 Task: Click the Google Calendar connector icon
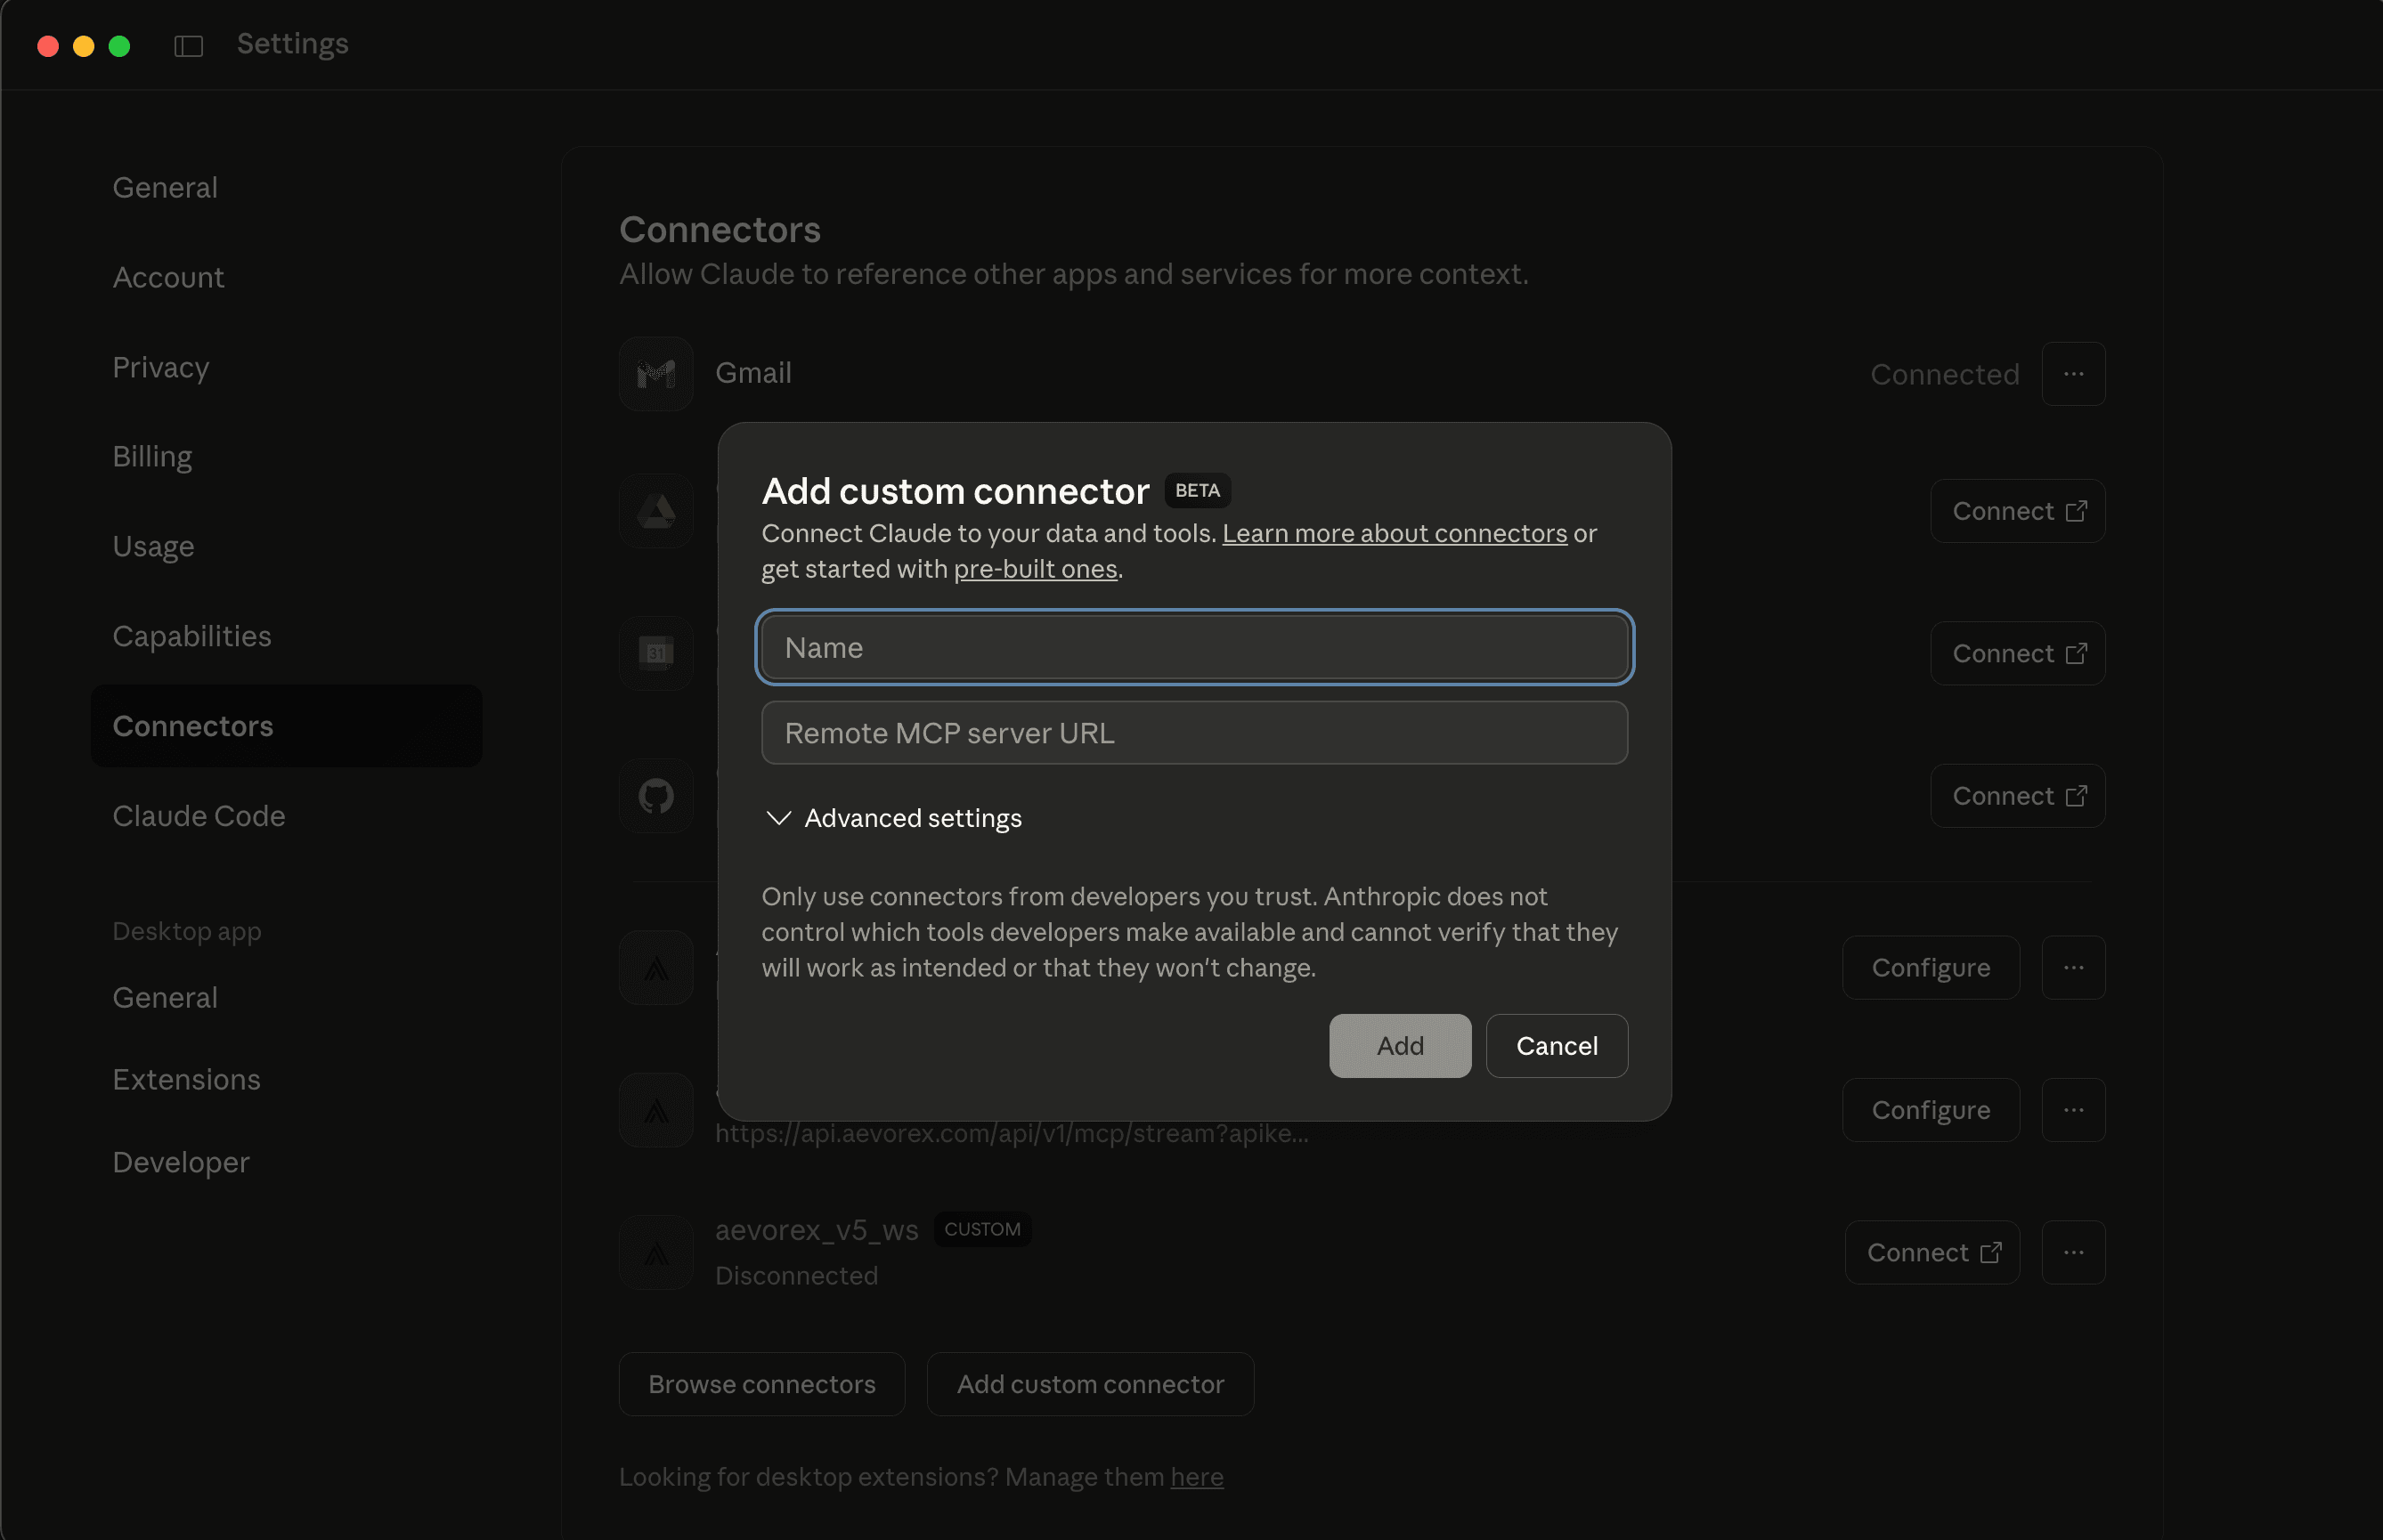[655, 653]
